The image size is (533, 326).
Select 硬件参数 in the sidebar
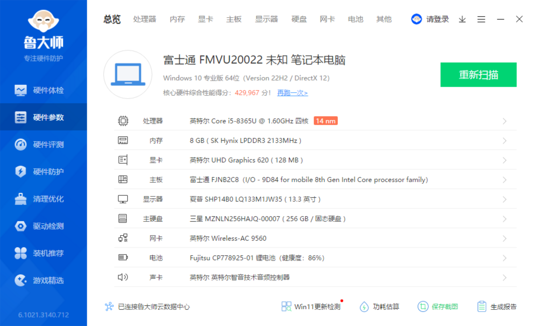(44, 117)
